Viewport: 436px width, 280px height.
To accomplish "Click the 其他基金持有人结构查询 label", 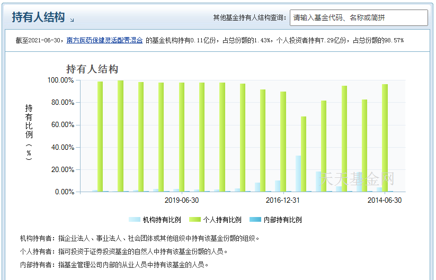I will 250,18.
